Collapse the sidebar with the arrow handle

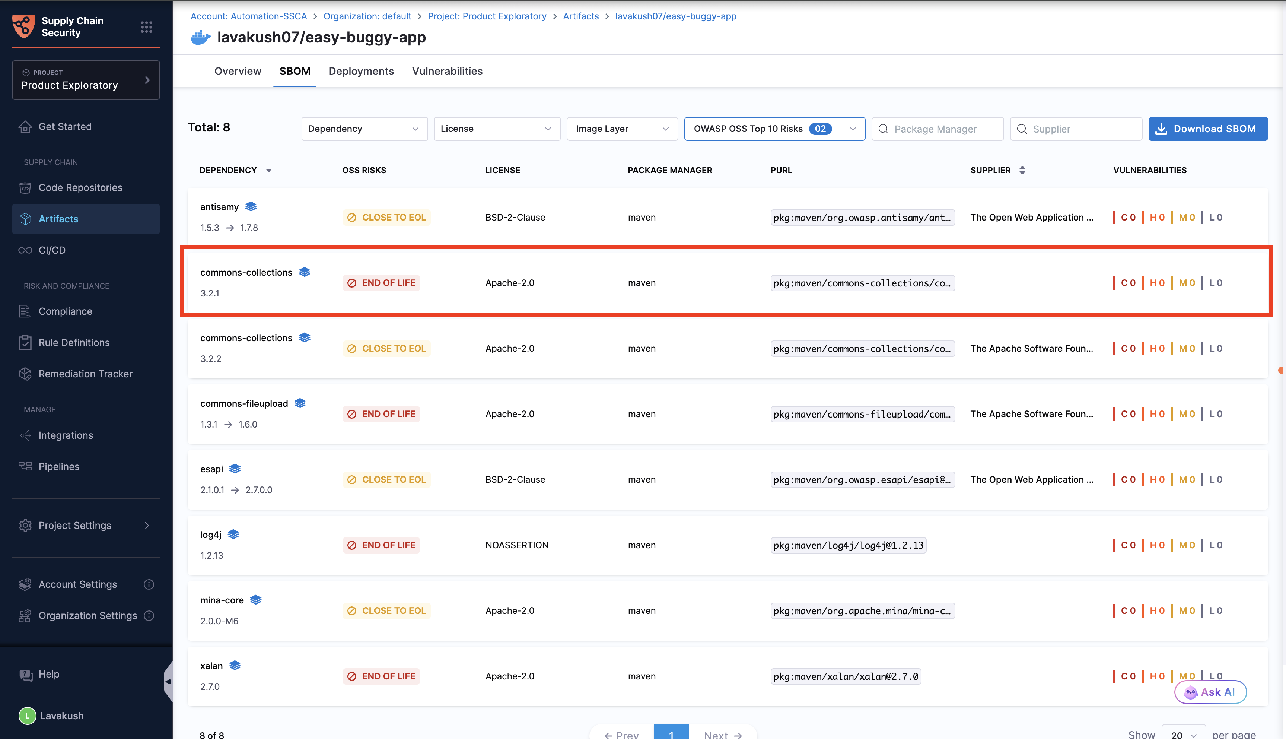168,682
